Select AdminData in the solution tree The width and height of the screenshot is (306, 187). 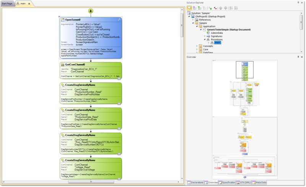point(216,33)
